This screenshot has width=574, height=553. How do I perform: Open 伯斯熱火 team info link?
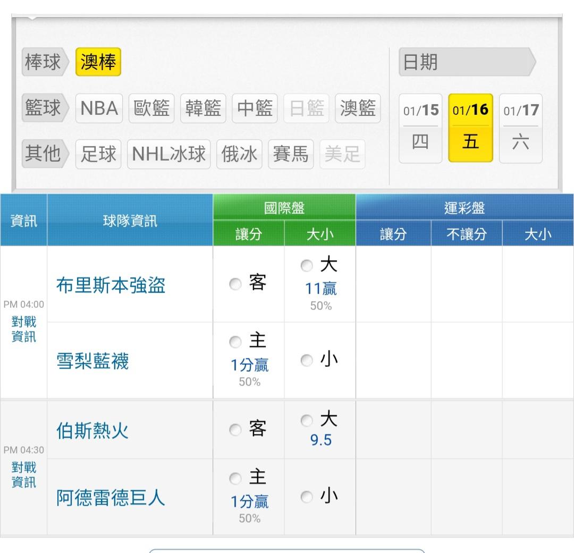pos(92,430)
